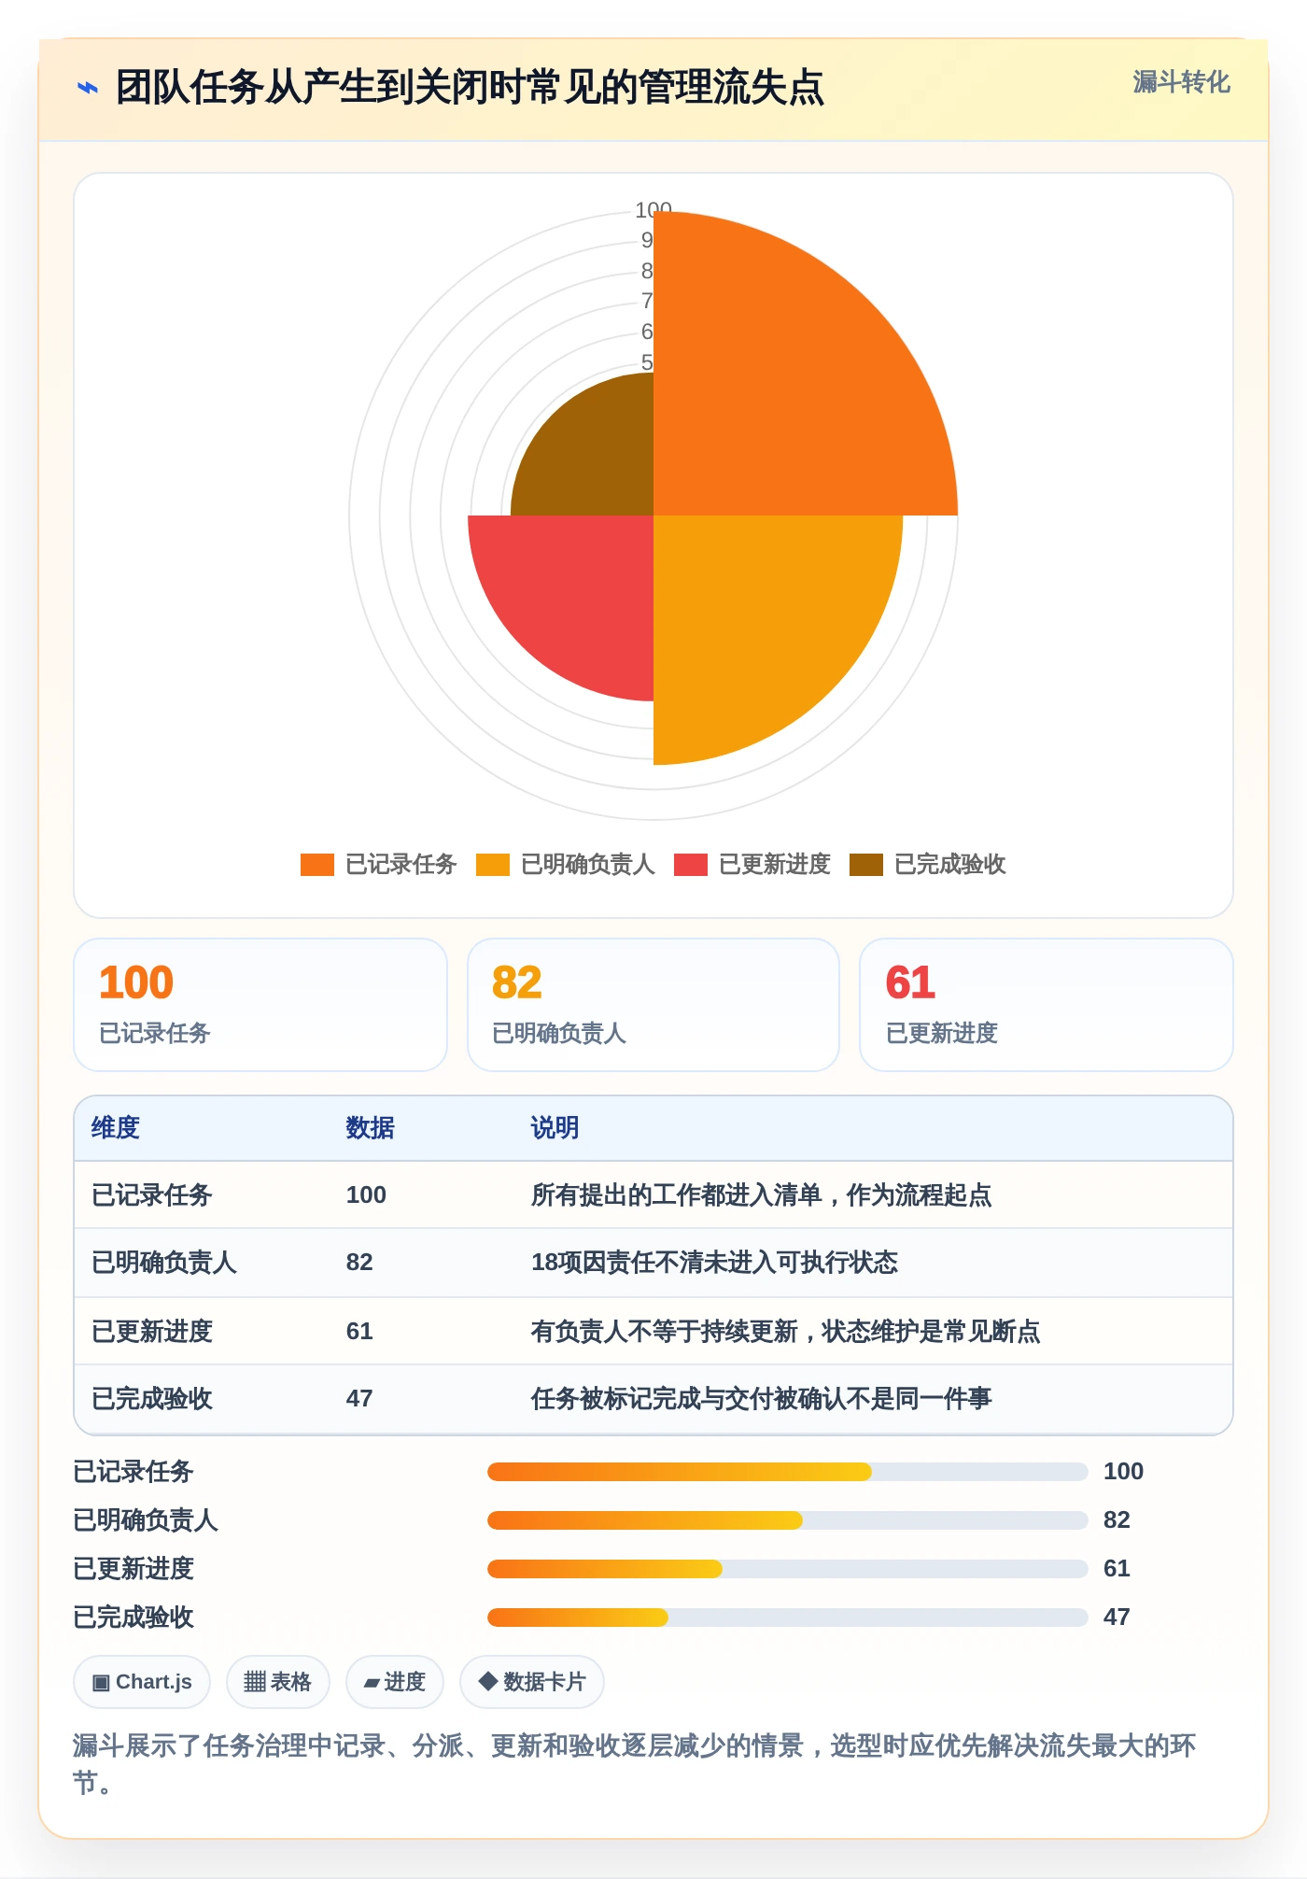The image size is (1307, 1879).
Task: Click the 进度 tag chip
Action: tap(395, 1682)
